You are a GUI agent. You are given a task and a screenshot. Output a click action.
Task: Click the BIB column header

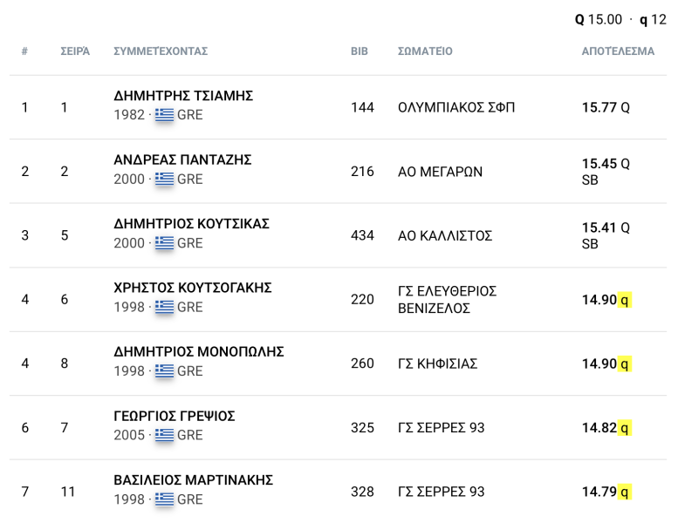[x=360, y=51]
